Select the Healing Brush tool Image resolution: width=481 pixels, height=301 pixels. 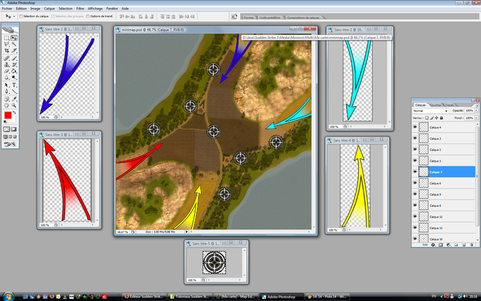point(6,58)
